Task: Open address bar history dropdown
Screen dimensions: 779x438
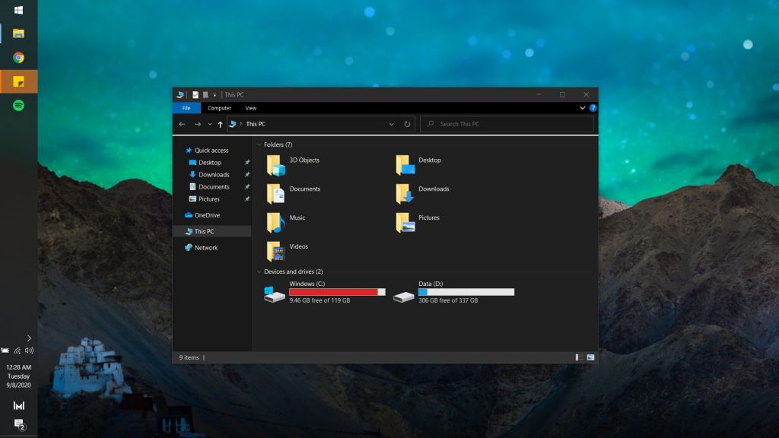Action: [x=392, y=124]
